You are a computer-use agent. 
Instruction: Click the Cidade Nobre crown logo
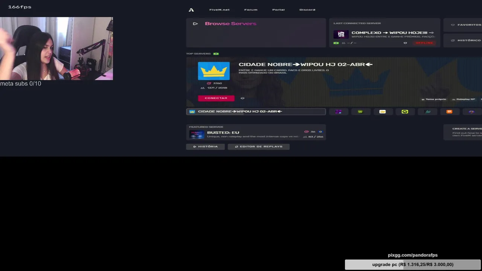click(x=214, y=71)
